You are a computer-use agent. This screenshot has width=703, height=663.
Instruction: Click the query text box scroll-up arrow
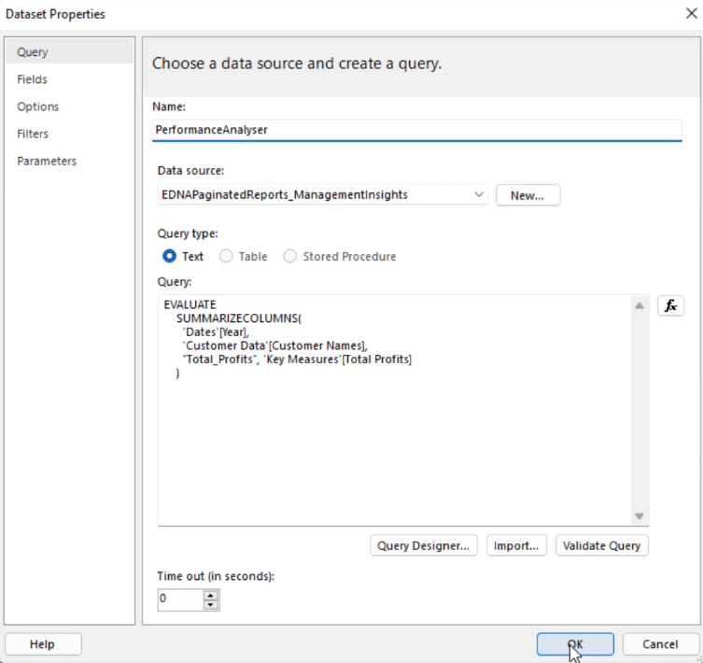pos(640,305)
